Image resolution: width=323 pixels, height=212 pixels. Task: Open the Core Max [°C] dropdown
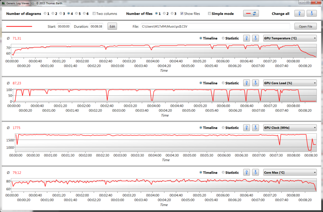tap(290, 173)
